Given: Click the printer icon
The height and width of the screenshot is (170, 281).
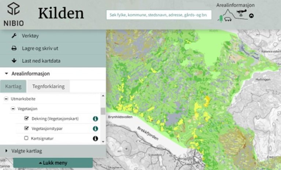Looking at the screenshot, I should (14, 48).
